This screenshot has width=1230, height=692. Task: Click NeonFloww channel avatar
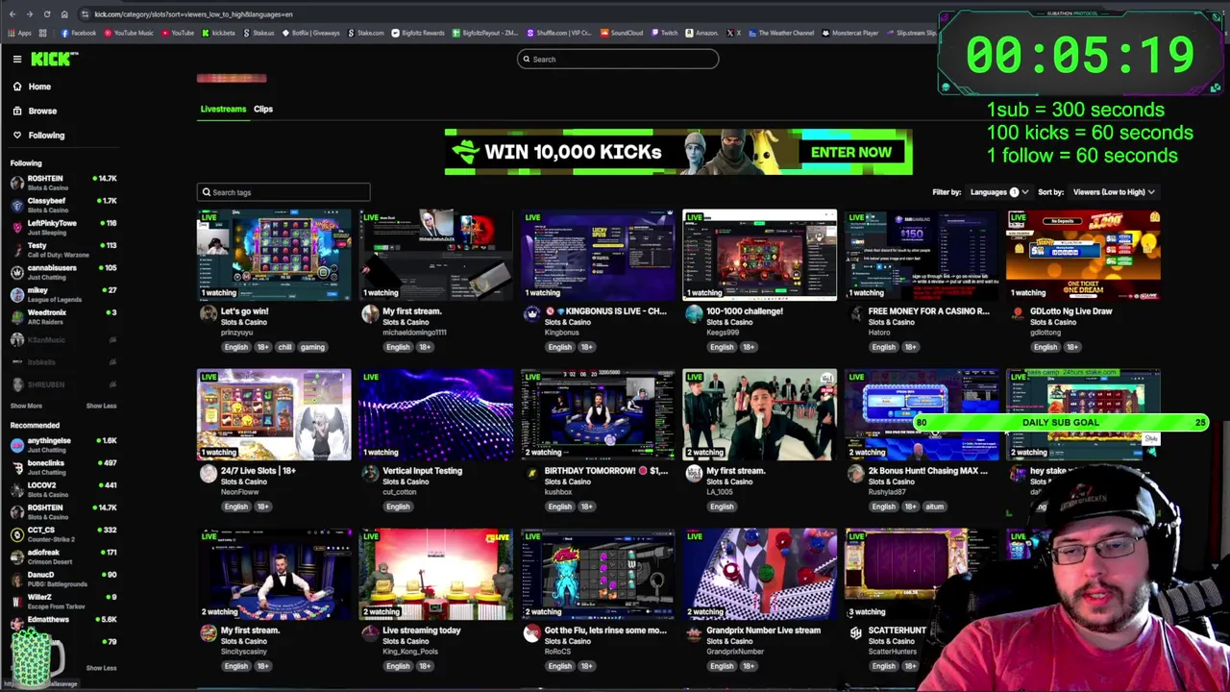(208, 473)
